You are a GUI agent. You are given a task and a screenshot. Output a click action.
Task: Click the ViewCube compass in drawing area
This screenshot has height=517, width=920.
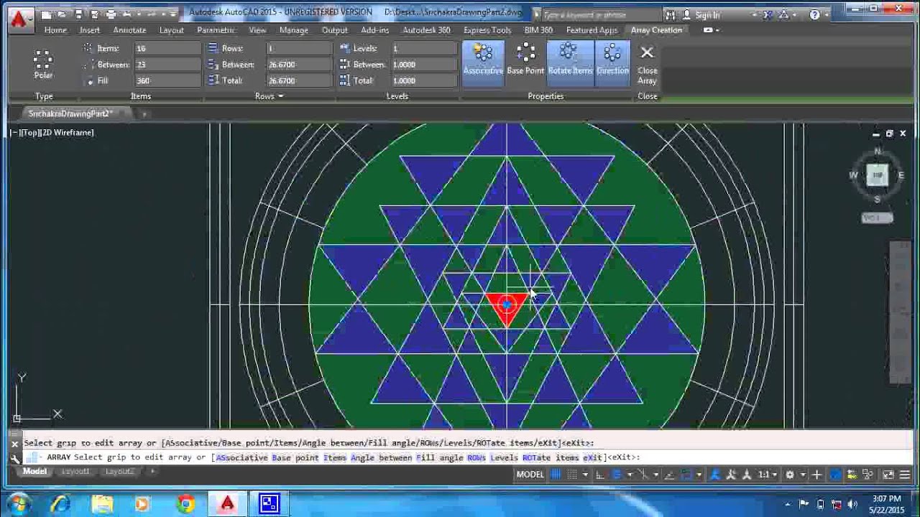(x=877, y=175)
